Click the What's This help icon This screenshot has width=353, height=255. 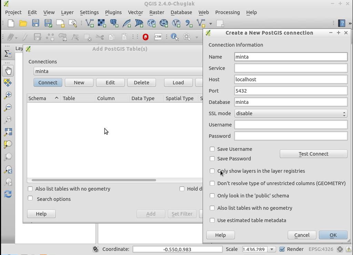click(x=342, y=23)
